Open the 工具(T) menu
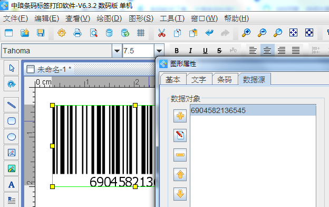 coord(172,18)
